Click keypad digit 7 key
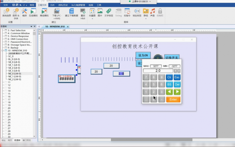 [146, 77]
